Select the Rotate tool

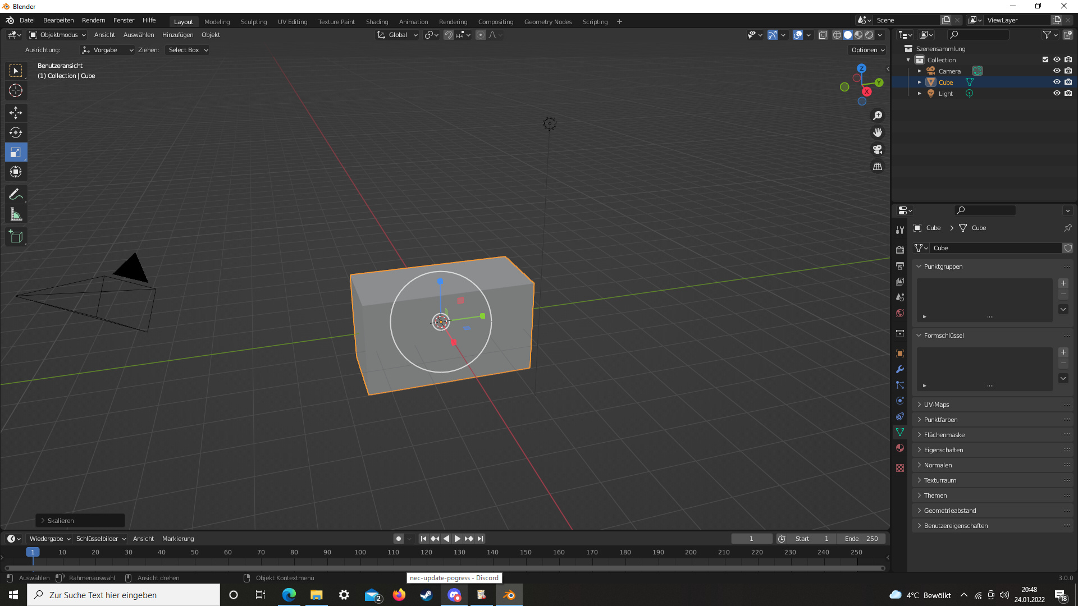(x=16, y=132)
